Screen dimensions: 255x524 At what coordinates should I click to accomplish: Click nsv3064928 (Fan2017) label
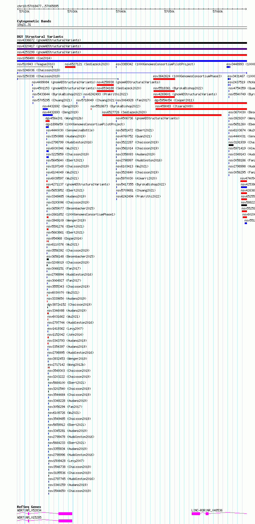coord(133,100)
